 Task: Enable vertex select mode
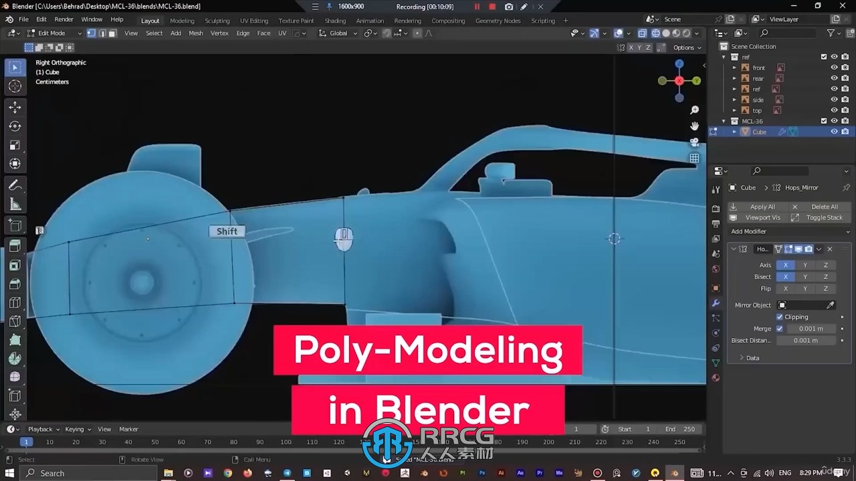point(92,33)
